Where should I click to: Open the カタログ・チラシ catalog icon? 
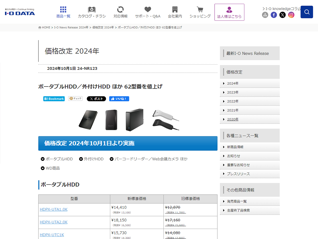(92, 10)
